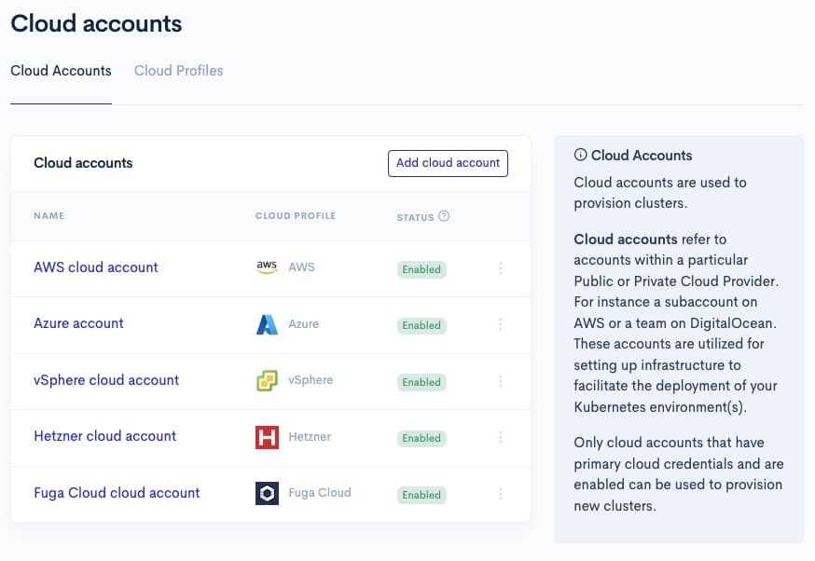The width and height of the screenshot is (815, 561).
Task: Click the Enabled badge for vSphere cloud account
Action: [x=421, y=382]
